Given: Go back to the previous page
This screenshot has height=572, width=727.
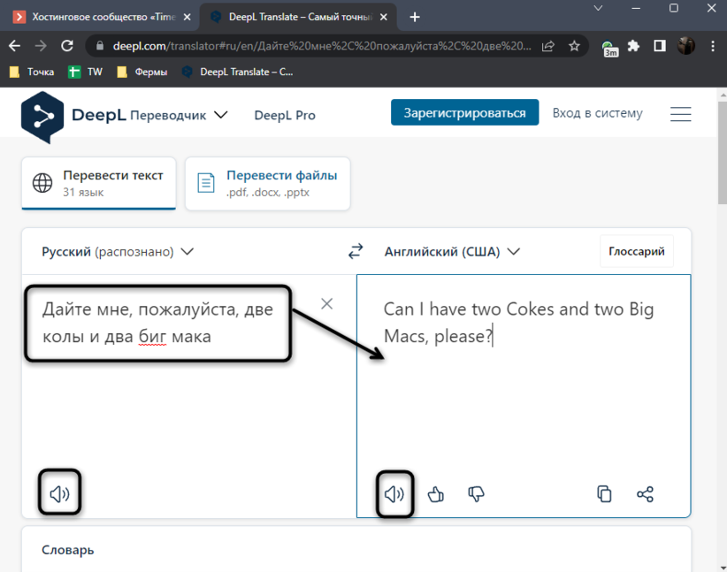Looking at the screenshot, I should tap(14, 46).
